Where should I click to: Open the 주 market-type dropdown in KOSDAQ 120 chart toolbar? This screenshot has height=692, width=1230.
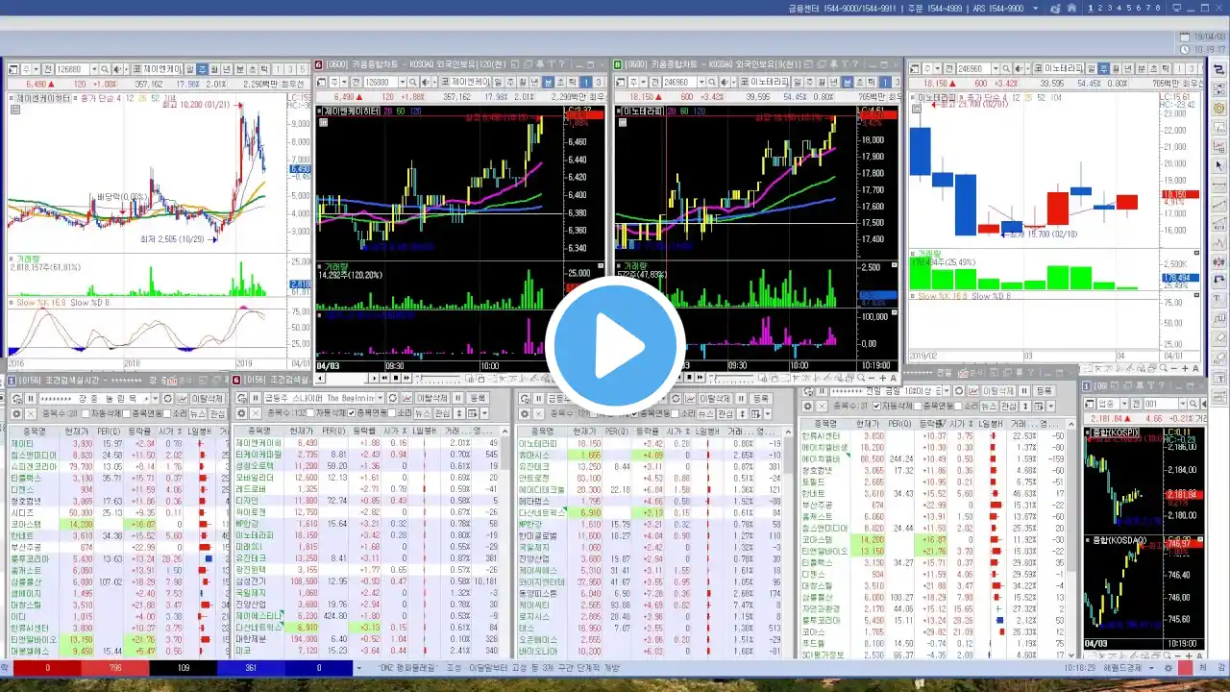344,82
